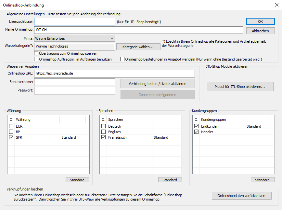Select the BP currency row label
The height and width of the screenshot is (210, 282).
tap(18, 132)
